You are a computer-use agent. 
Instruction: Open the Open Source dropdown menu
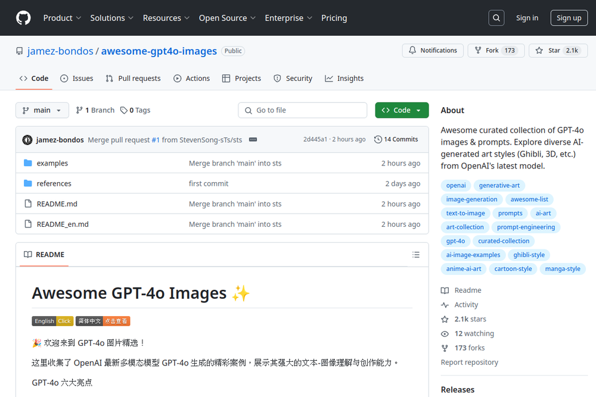[227, 18]
